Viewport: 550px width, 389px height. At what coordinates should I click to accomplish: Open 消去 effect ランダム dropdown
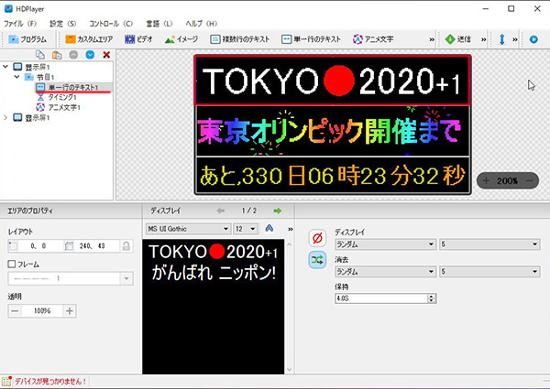pos(386,271)
